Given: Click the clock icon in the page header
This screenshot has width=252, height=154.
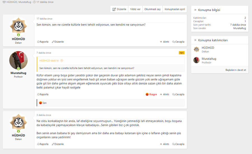Looking at the screenshot, I should pyautogui.click(x=34, y=2).
